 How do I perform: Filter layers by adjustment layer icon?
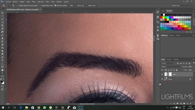(181, 64)
